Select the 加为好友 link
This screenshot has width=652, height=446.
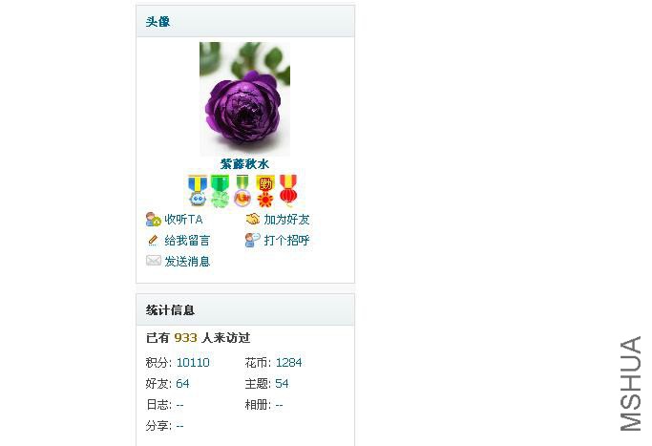(x=286, y=220)
